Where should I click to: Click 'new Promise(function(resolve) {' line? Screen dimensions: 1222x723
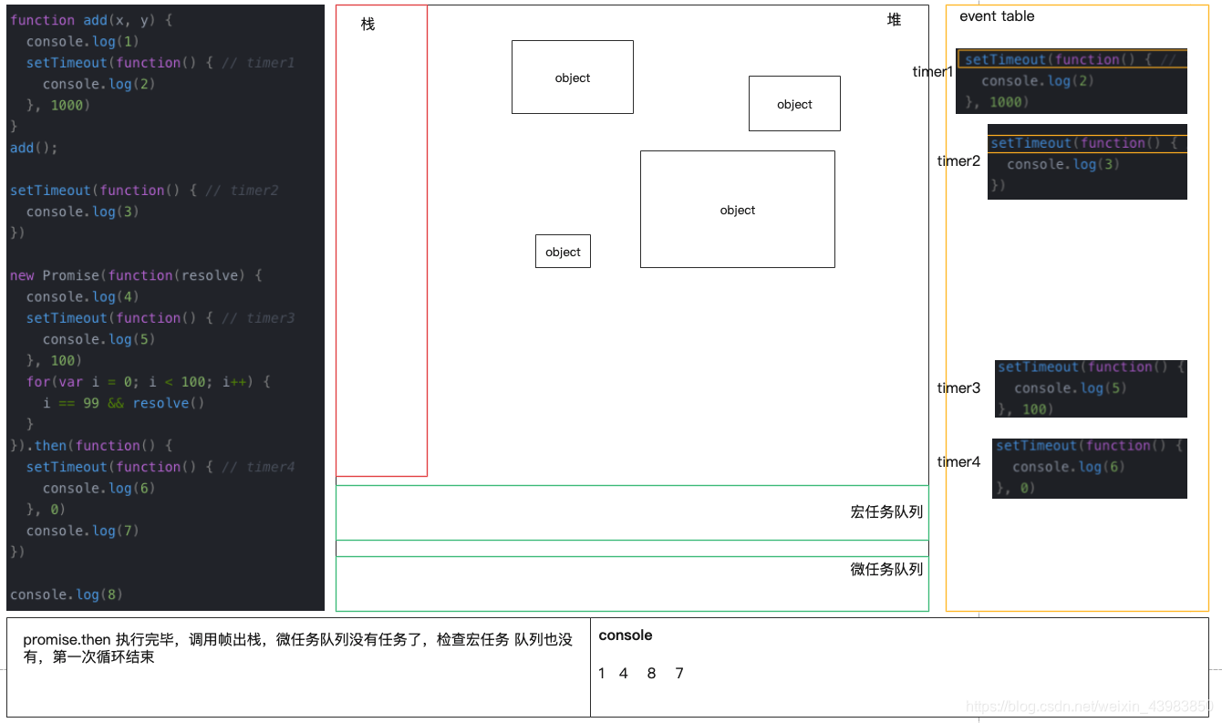coord(136,275)
